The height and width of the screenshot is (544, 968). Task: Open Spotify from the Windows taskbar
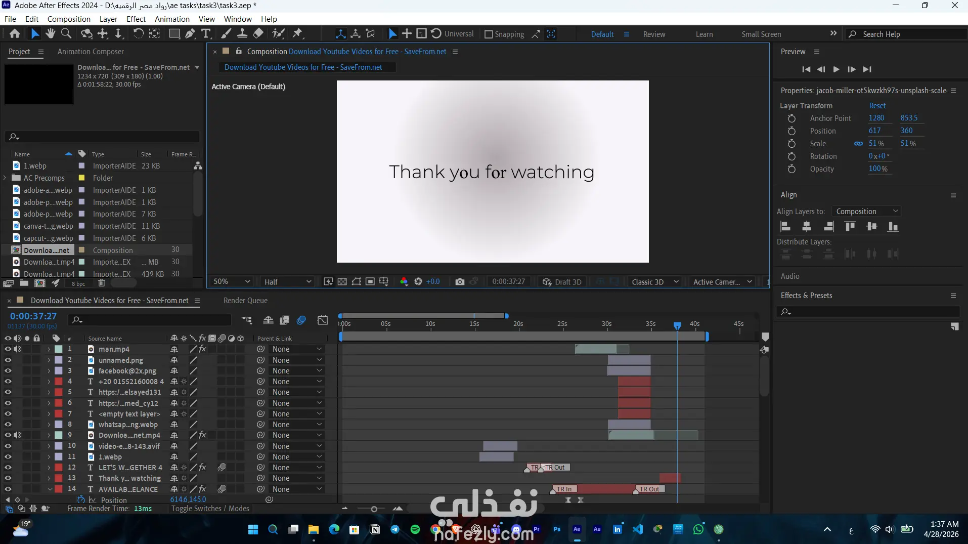tap(415, 529)
